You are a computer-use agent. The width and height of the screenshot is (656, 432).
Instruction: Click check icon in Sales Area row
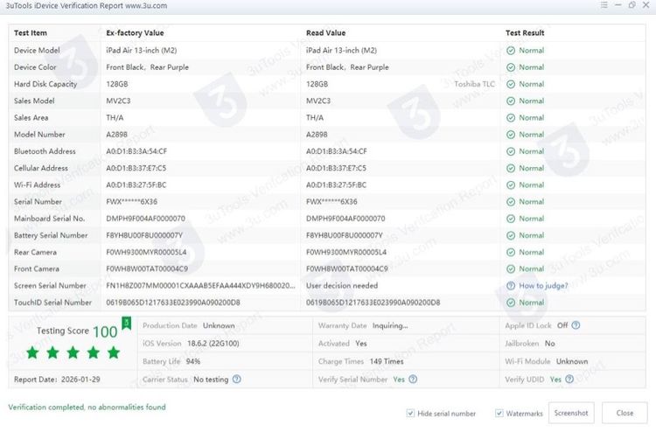pos(511,118)
